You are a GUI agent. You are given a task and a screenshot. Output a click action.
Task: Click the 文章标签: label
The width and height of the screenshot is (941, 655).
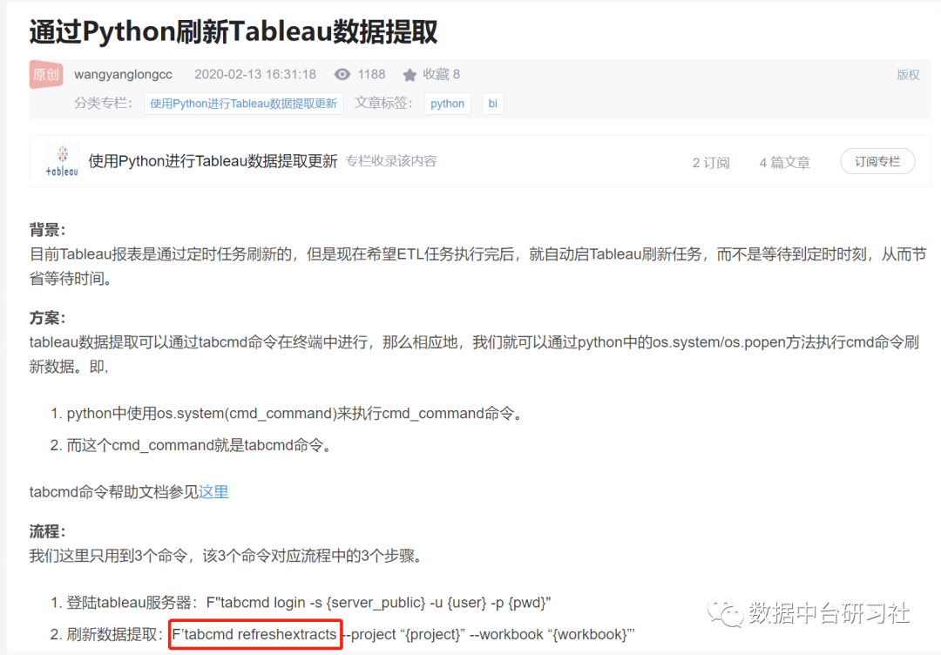click(x=383, y=103)
